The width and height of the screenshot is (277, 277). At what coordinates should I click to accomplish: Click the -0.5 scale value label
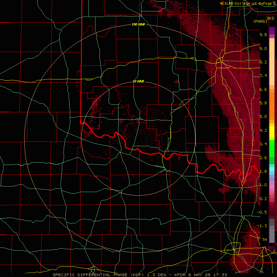262,212
